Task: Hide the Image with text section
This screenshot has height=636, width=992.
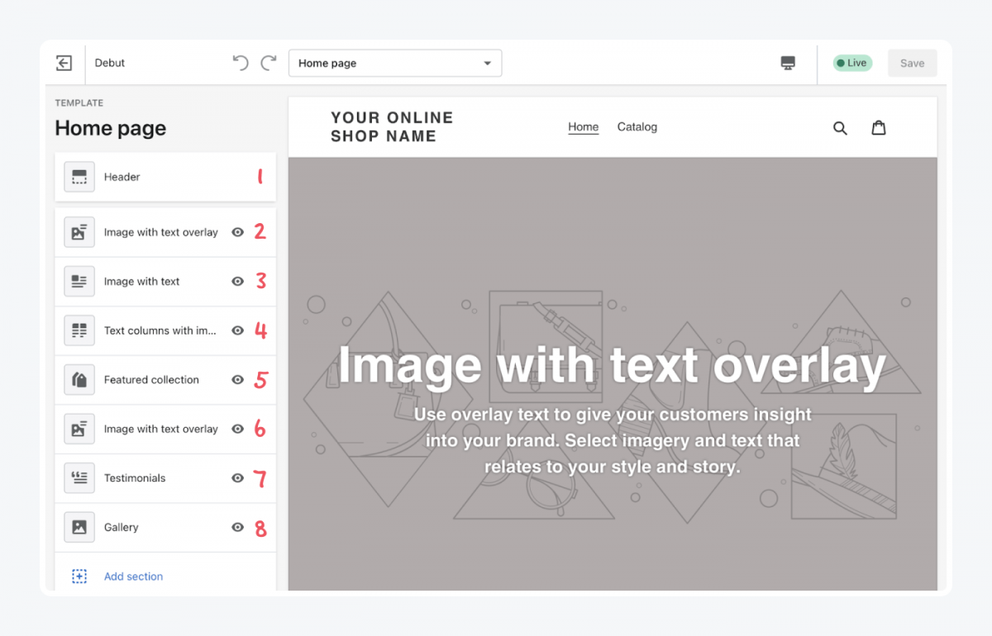Action: (238, 281)
